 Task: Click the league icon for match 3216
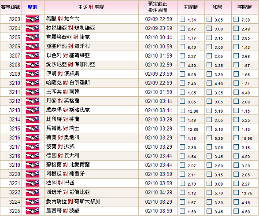pos(33,138)
